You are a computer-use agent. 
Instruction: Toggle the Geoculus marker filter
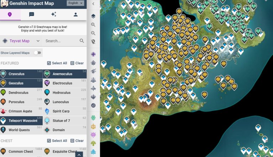point(21,83)
